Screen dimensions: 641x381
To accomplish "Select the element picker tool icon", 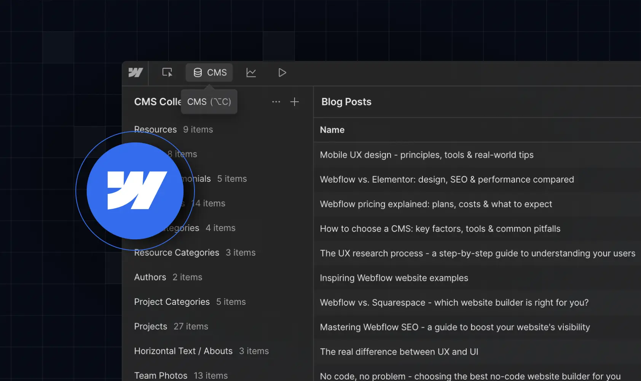I will point(167,72).
